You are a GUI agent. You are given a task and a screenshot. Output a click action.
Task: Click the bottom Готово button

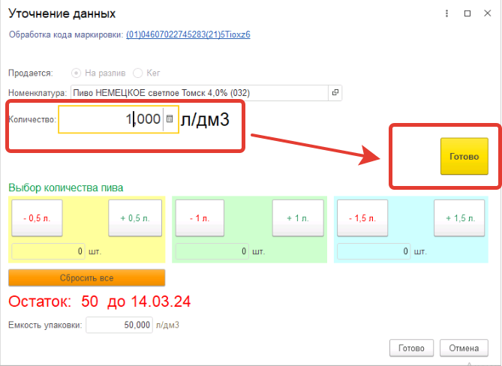coord(411,348)
